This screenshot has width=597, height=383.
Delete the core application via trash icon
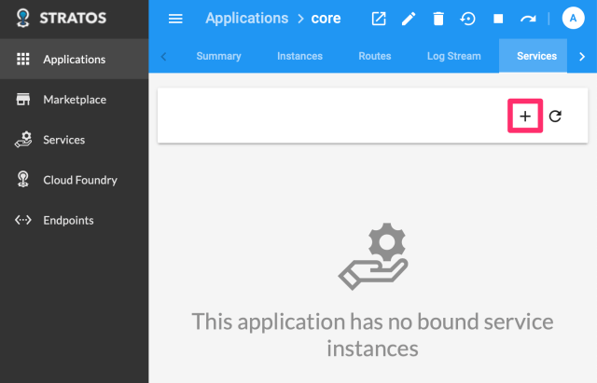coord(438,19)
